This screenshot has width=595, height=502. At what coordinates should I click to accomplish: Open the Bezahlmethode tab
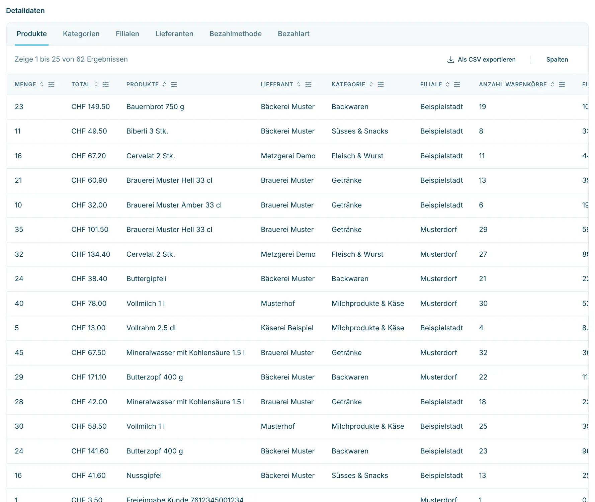point(236,34)
